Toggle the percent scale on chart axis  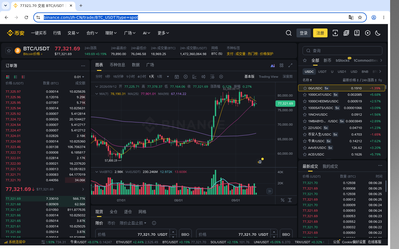(283, 200)
